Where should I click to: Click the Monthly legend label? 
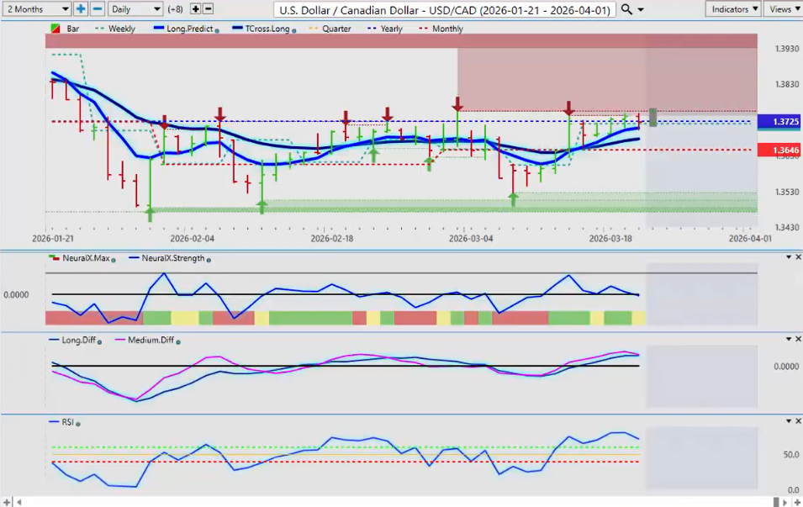click(446, 29)
